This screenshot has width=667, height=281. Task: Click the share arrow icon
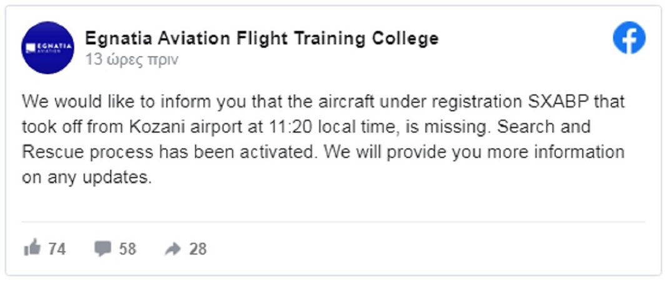pos(173,249)
